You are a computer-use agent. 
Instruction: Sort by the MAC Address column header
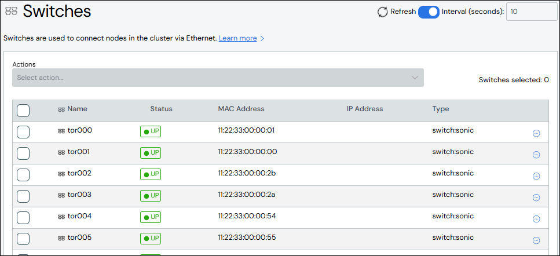(241, 109)
